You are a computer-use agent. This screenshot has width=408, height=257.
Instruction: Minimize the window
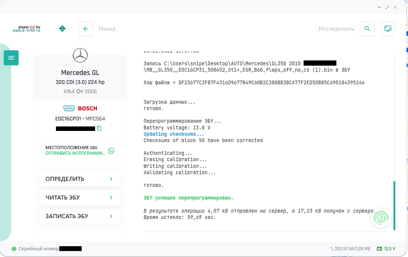coord(379,7)
